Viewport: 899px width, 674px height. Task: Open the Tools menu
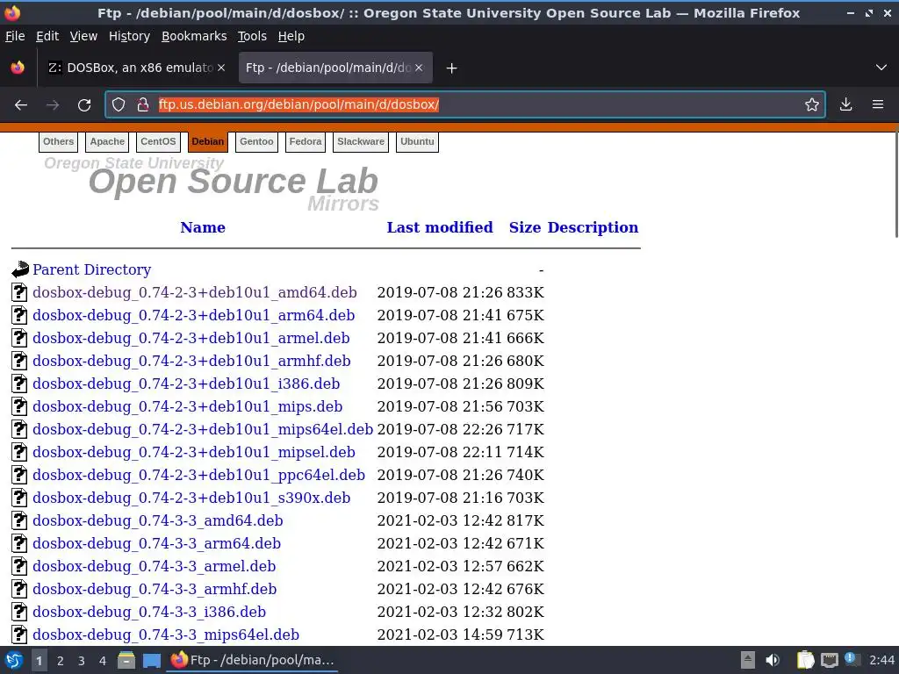pyautogui.click(x=252, y=36)
